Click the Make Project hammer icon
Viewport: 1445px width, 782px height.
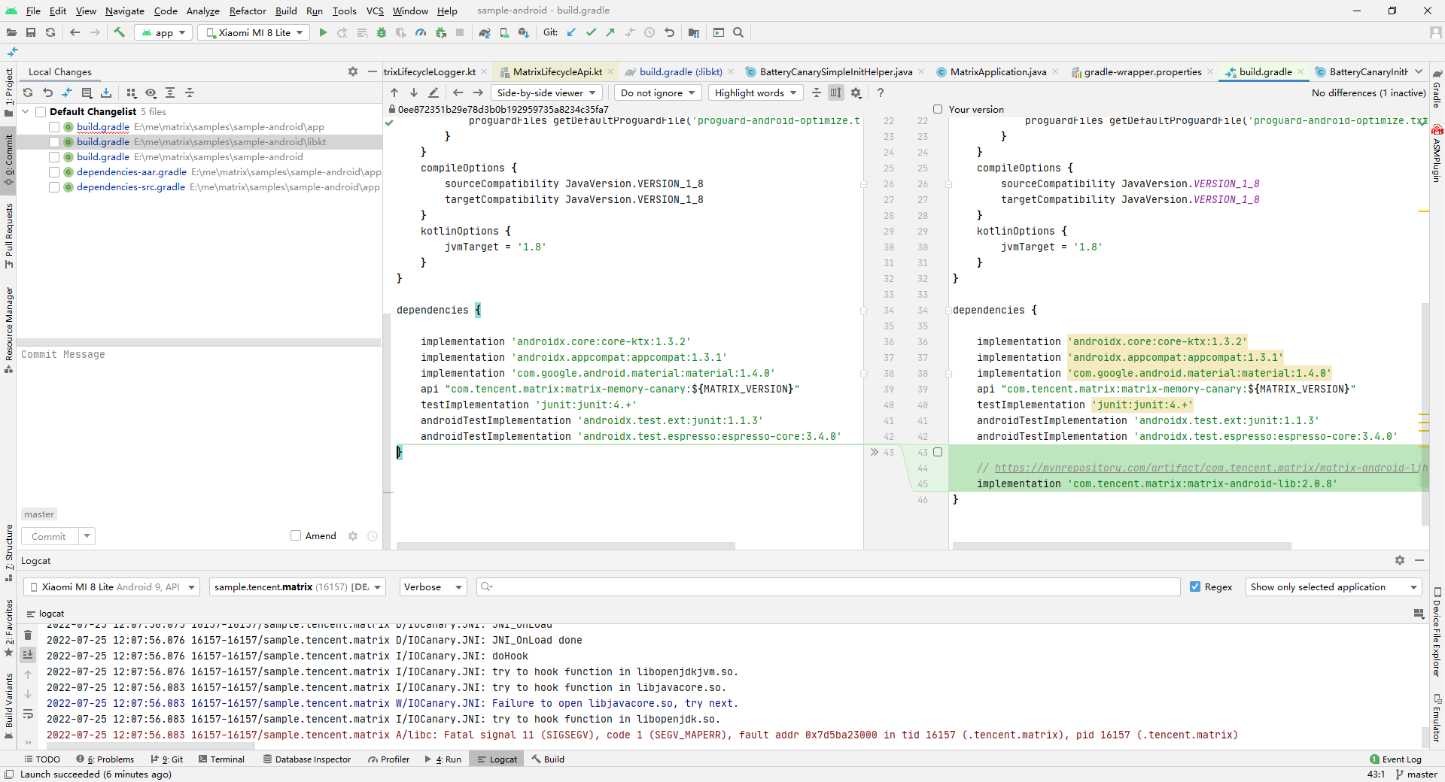tap(119, 32)
